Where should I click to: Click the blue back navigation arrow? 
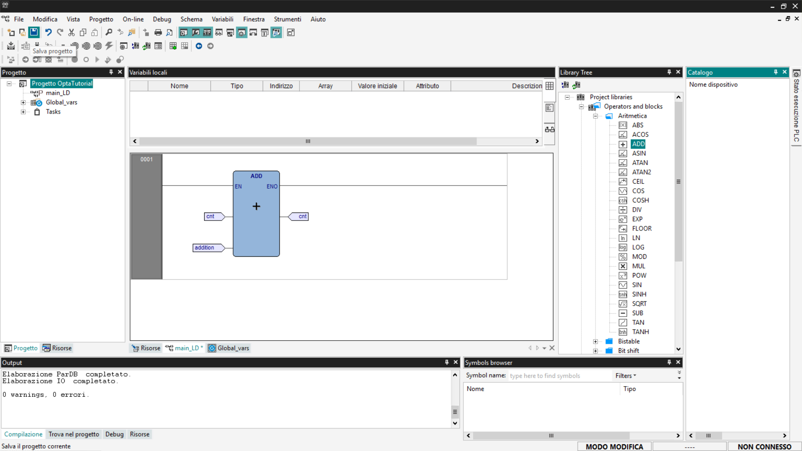199,46
